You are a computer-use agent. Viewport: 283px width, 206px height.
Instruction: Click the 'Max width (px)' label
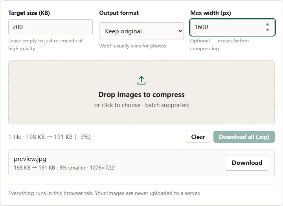click(211, 13)
